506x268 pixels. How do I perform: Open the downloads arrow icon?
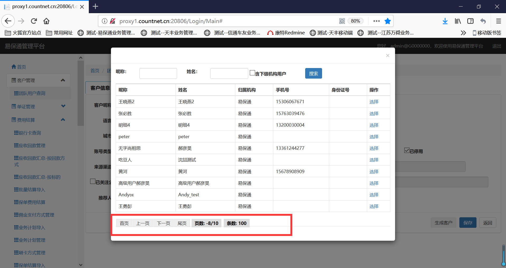pos(445,21)
